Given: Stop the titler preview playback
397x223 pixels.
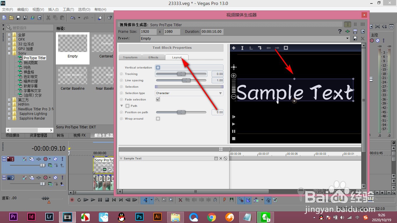Looking at the screenshot, I should pyautogui.click(x=234, y=139).
